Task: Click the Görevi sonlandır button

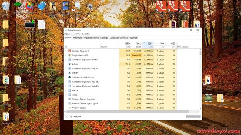Action: [x=193, y=117]
